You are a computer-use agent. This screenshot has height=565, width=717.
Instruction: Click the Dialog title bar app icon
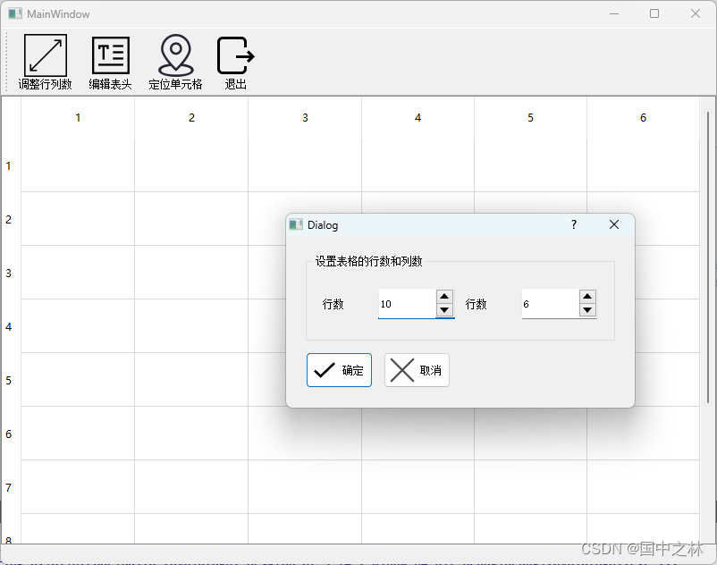pyautogui.click(x=296, y=224)
